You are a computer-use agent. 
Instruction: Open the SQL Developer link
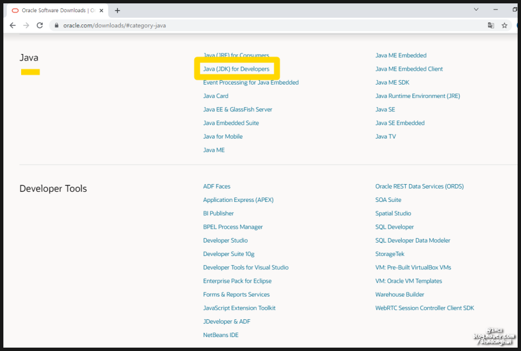click(395, 227)
